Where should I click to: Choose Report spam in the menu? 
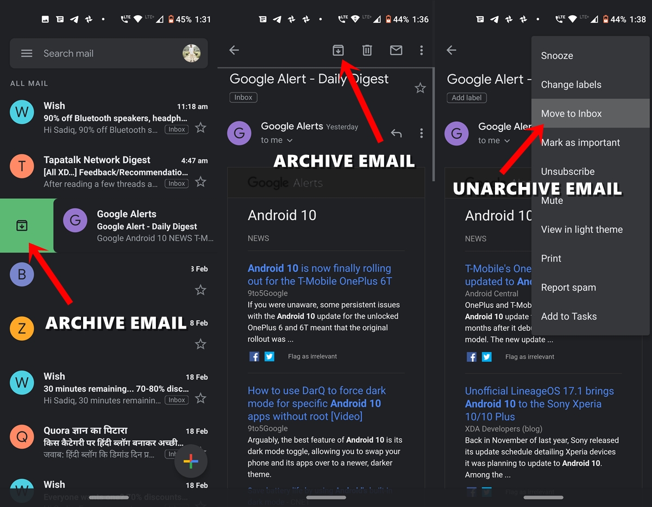click(x=591, y=287)
